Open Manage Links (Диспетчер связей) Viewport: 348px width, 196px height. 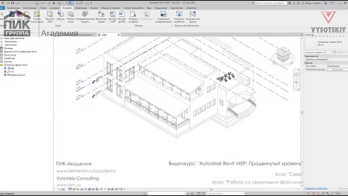(x=101, y=17)
